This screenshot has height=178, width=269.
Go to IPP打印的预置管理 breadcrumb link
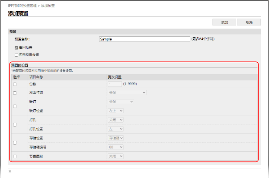[23, 6]
